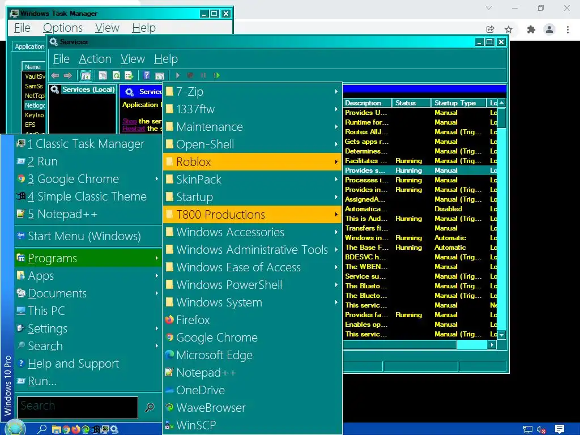580x435 pixels.
Task: Expand the 1337ftw folder submenu
Action: [x=252, y=109]
